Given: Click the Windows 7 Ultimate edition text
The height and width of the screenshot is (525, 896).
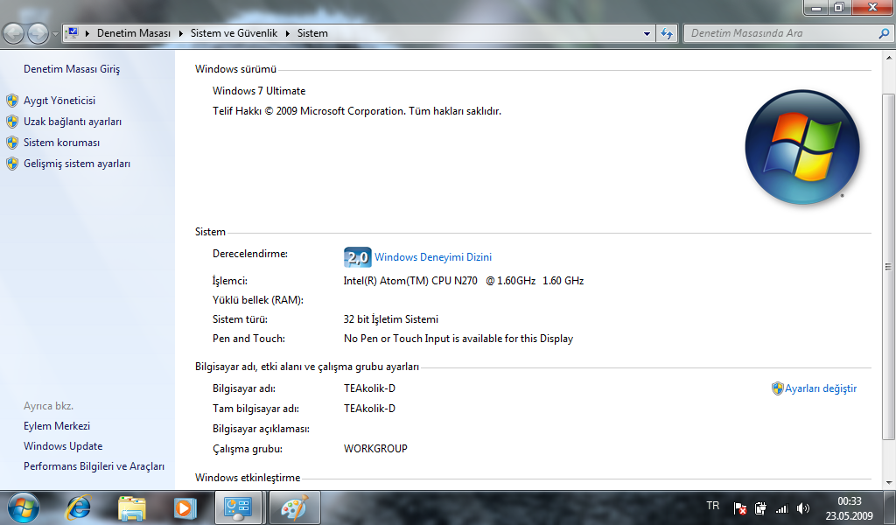Looking at the screenshot, I should 259,91.
